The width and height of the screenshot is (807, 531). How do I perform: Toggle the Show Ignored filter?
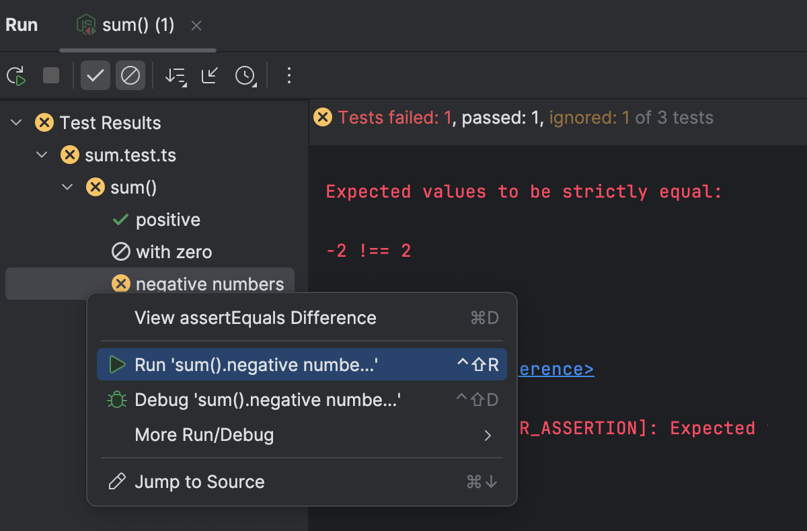pyautogui.click(x=130, y=75)
